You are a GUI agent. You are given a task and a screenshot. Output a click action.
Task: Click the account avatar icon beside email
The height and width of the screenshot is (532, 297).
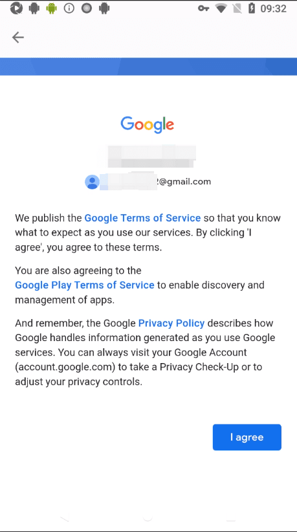tap(92, 183)
